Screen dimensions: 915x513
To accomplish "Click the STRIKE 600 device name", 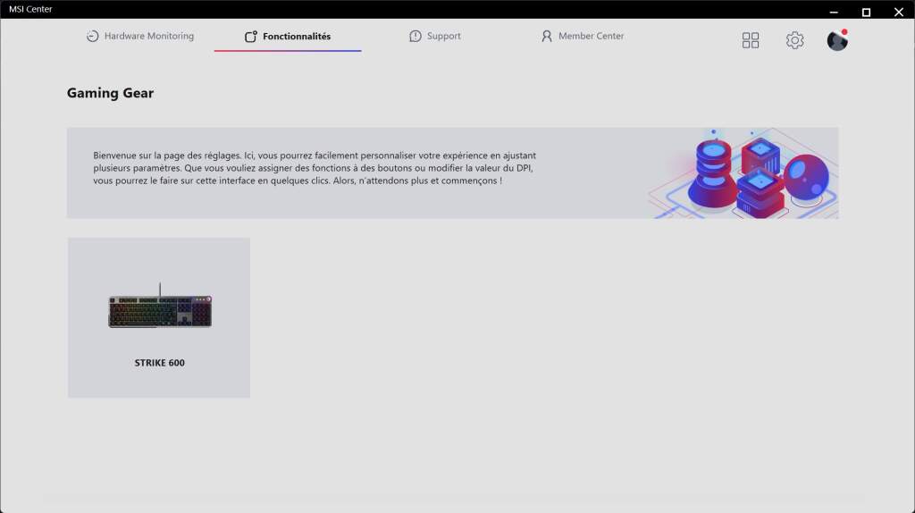I will pos(159,363).
